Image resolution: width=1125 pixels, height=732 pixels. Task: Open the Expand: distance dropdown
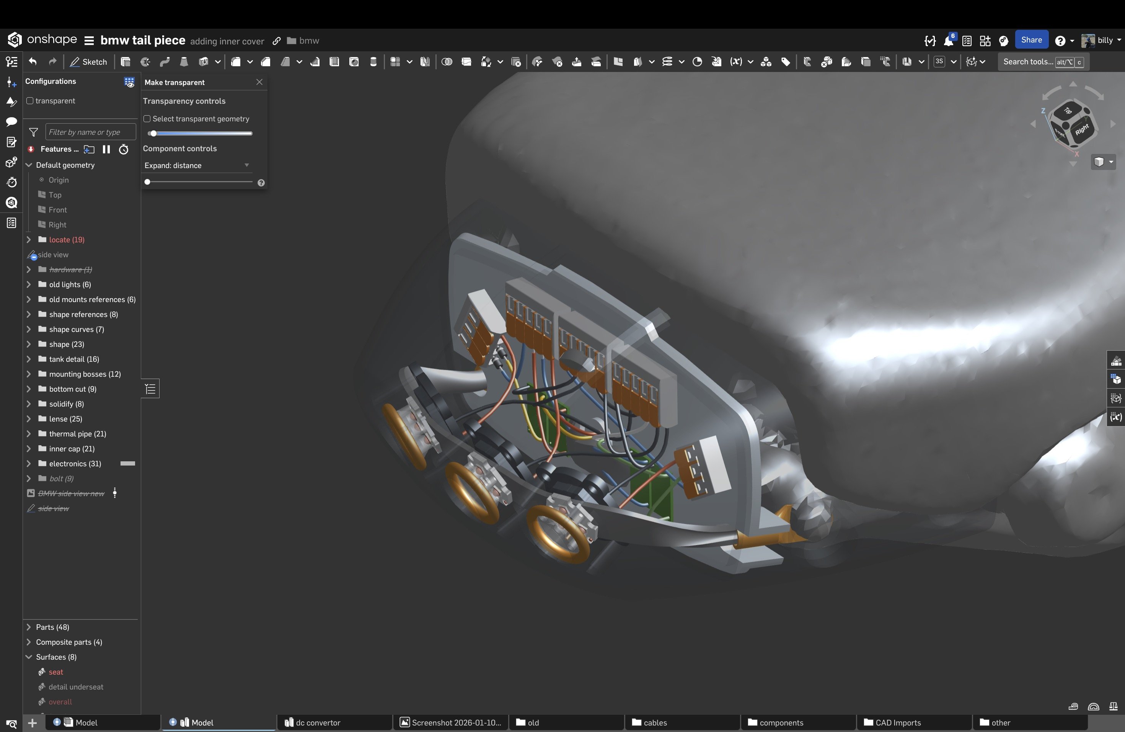(197, 165)
